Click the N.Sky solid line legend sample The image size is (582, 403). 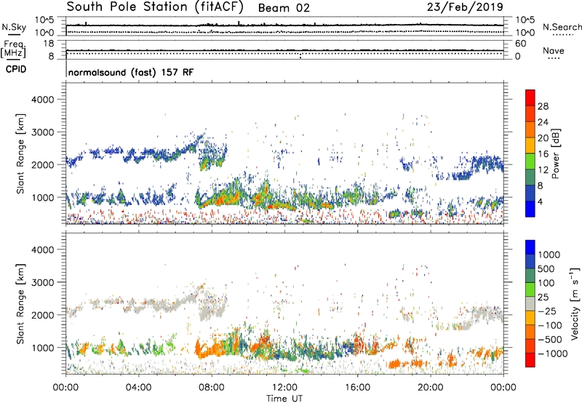coord(14,34)
